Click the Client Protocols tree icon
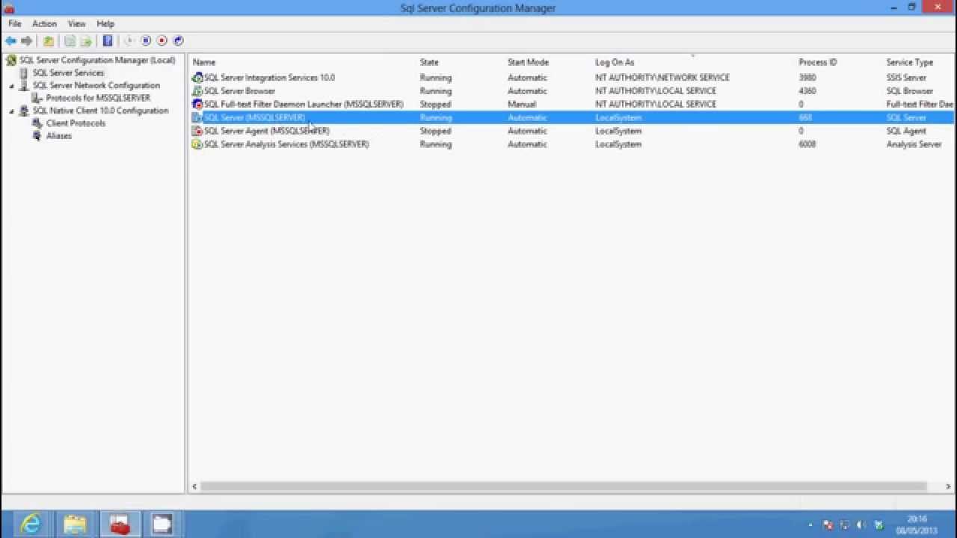The height and width of the screenshot is (538, 957). pos(37,123)
